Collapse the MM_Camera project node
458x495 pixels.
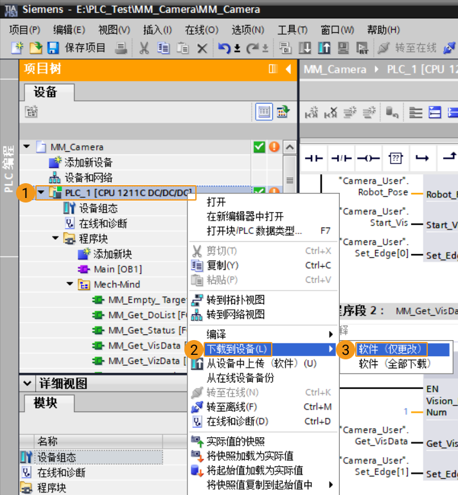click(x=27, y=147)
